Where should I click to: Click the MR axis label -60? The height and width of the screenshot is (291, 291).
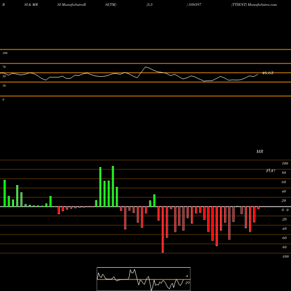point(284,238)
